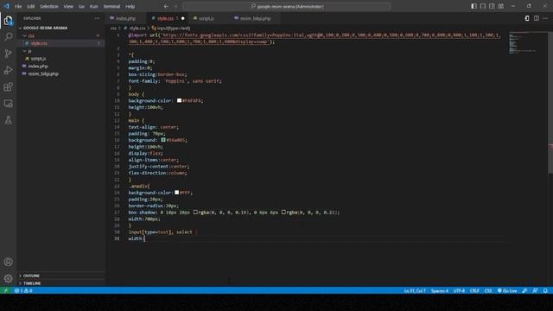Click the tool icon left of feedback icon
Viewport: 553px width, 311px height.
click(x=524, y=290)
